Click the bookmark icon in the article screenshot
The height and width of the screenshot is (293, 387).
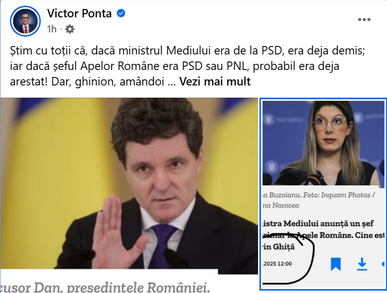tap(336, 264)
